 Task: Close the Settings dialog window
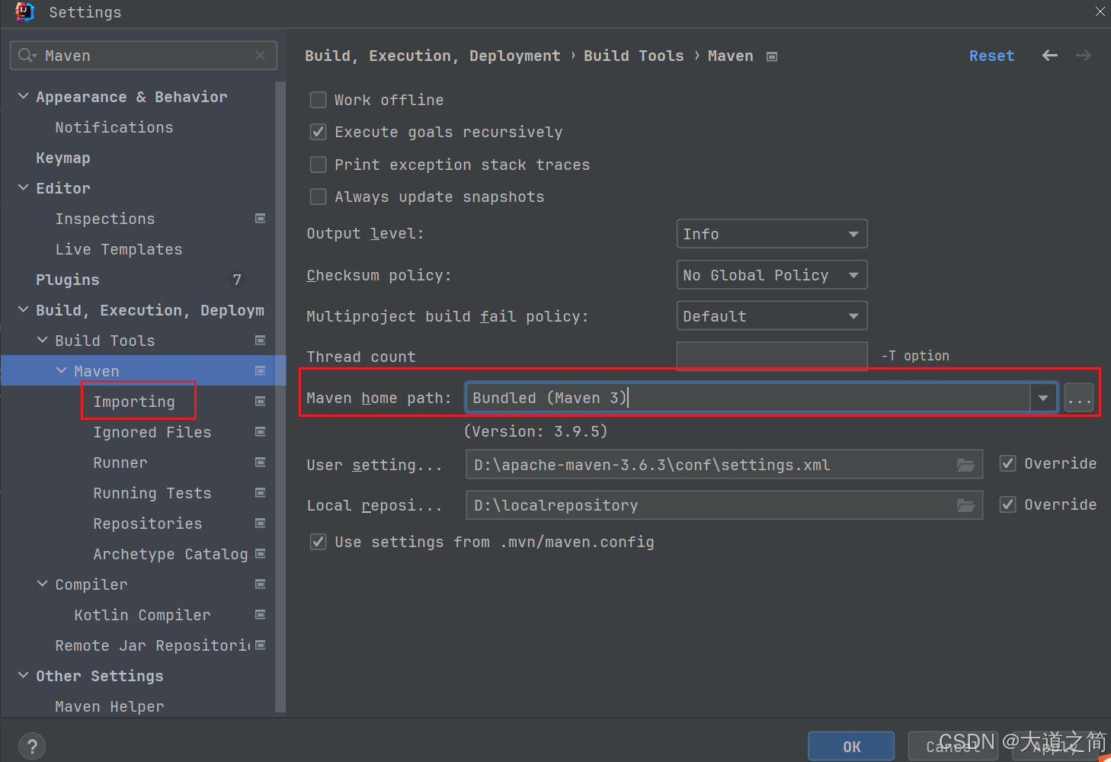pyautogui.click(x=1100, y=11)
